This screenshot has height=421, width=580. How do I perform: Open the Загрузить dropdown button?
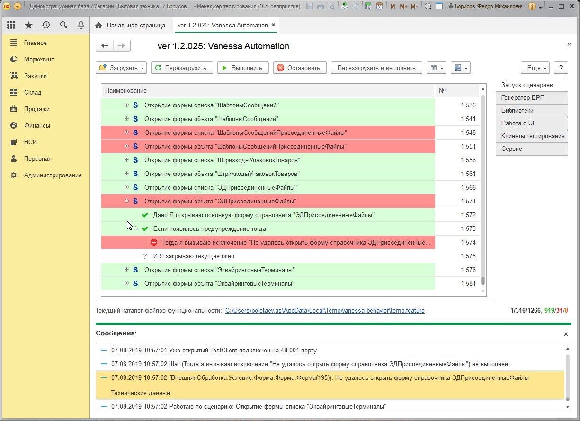tap(121, 68)
